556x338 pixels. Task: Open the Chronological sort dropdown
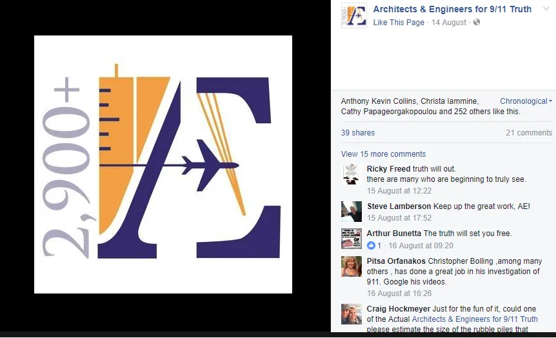click(526, 101)
